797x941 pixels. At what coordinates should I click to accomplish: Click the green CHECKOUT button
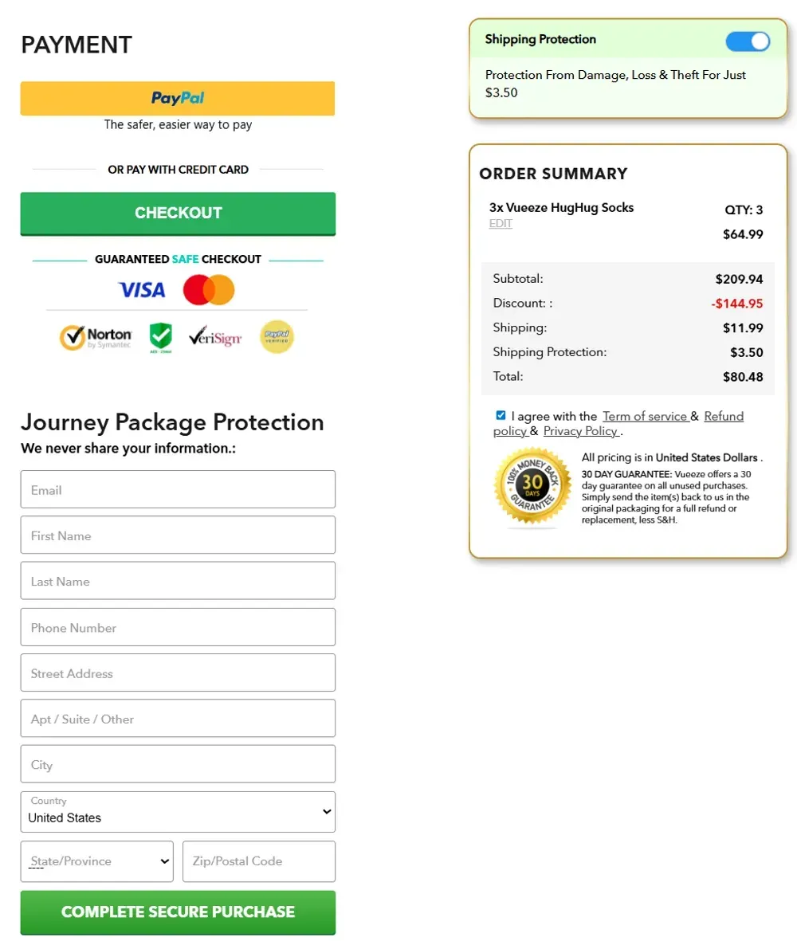point(177,213)
